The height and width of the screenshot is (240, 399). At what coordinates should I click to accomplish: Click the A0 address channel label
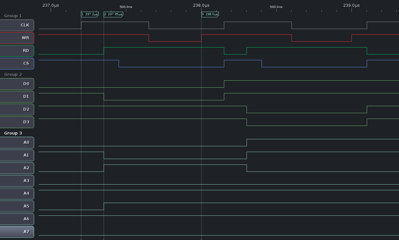click(x=17, y=142)
